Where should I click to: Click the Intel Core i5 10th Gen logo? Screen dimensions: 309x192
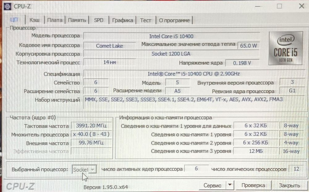[286, 48]
